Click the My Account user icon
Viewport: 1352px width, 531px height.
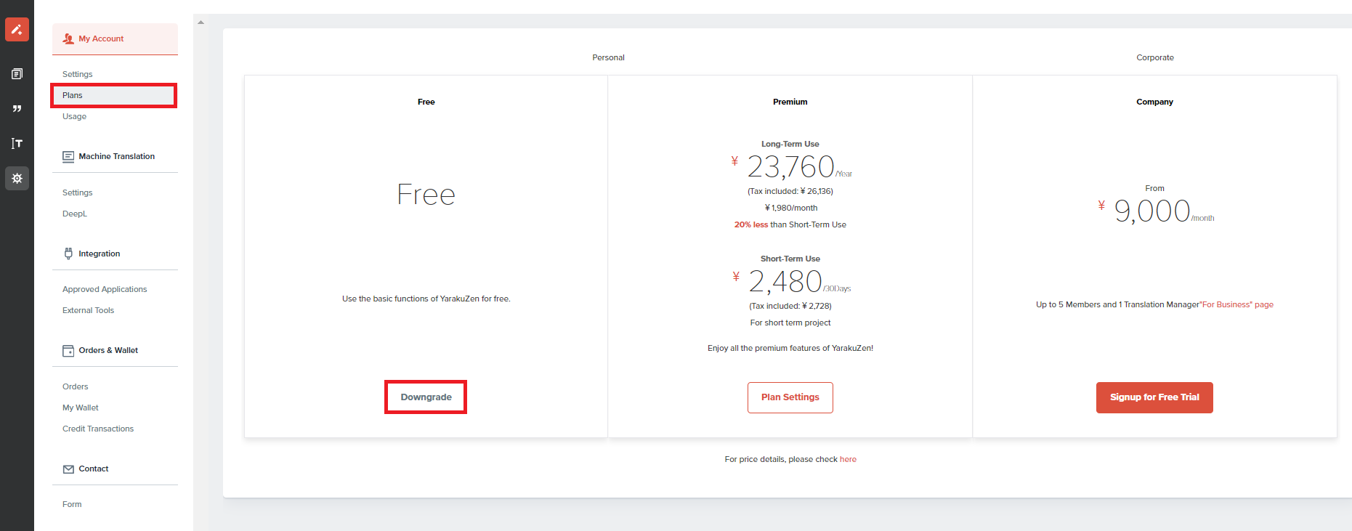[68, 38]
